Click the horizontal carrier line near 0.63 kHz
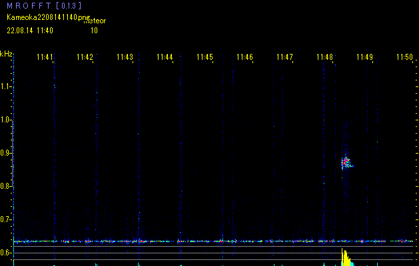 point(213,241)
